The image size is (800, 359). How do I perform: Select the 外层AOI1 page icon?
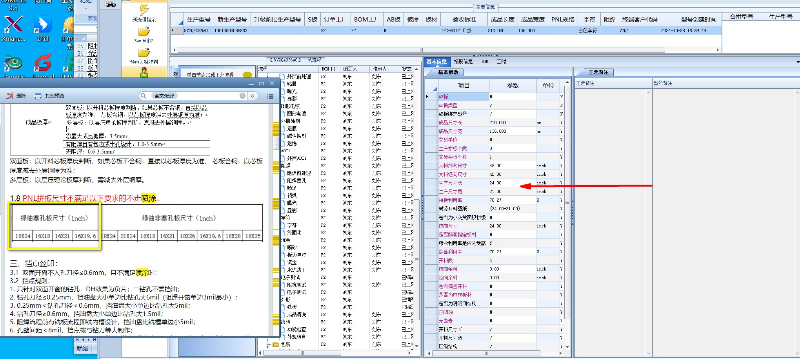point(283,158)
